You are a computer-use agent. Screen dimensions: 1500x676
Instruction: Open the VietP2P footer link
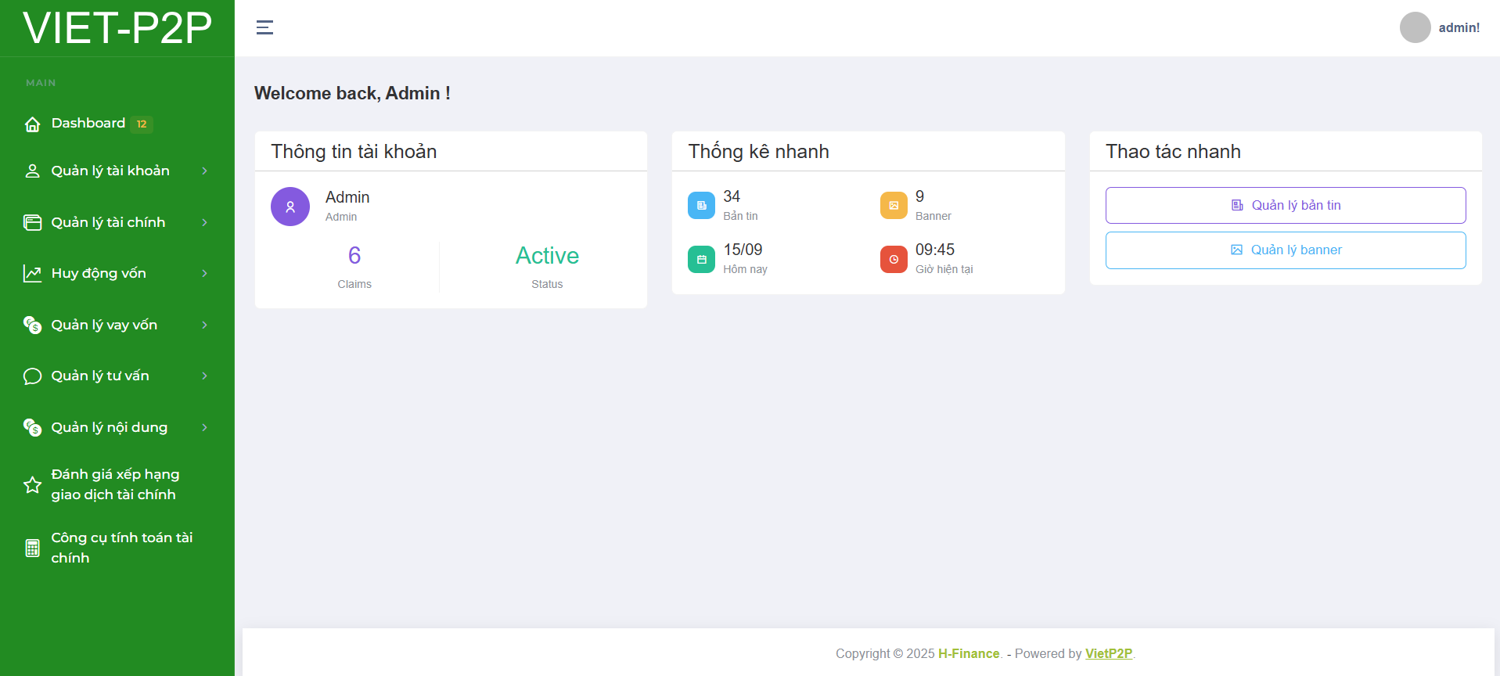pyautogui.click(x=1108, y=654)
